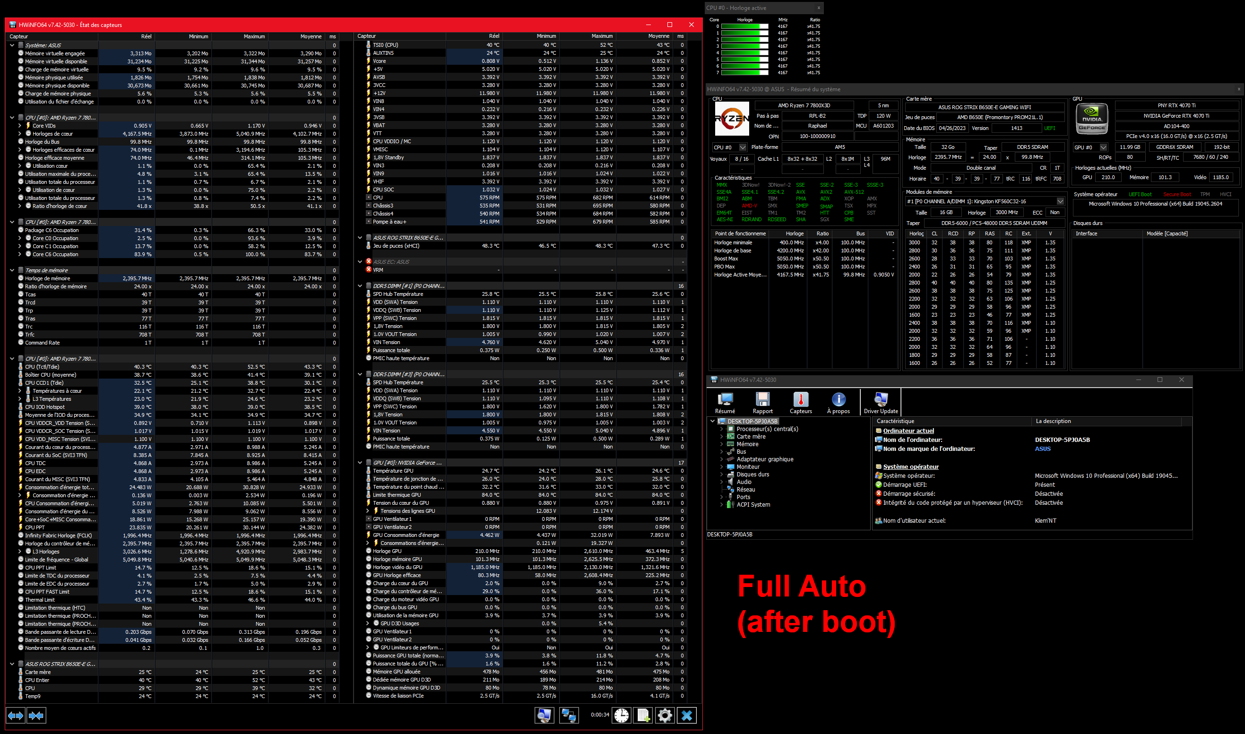Select Réseau in the hardware tree
The width and height of the screenshot is (1245, 734).
(x=746, y=490)
